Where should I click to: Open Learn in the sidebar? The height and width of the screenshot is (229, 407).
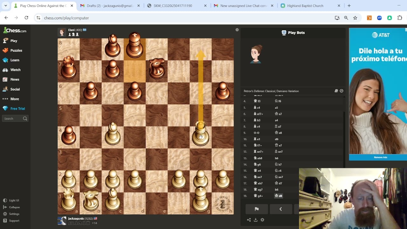pyautogui.click(x=11, y=60)
